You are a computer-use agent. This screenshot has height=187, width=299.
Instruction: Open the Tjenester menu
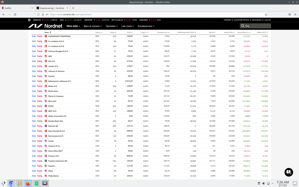[112, 26]
